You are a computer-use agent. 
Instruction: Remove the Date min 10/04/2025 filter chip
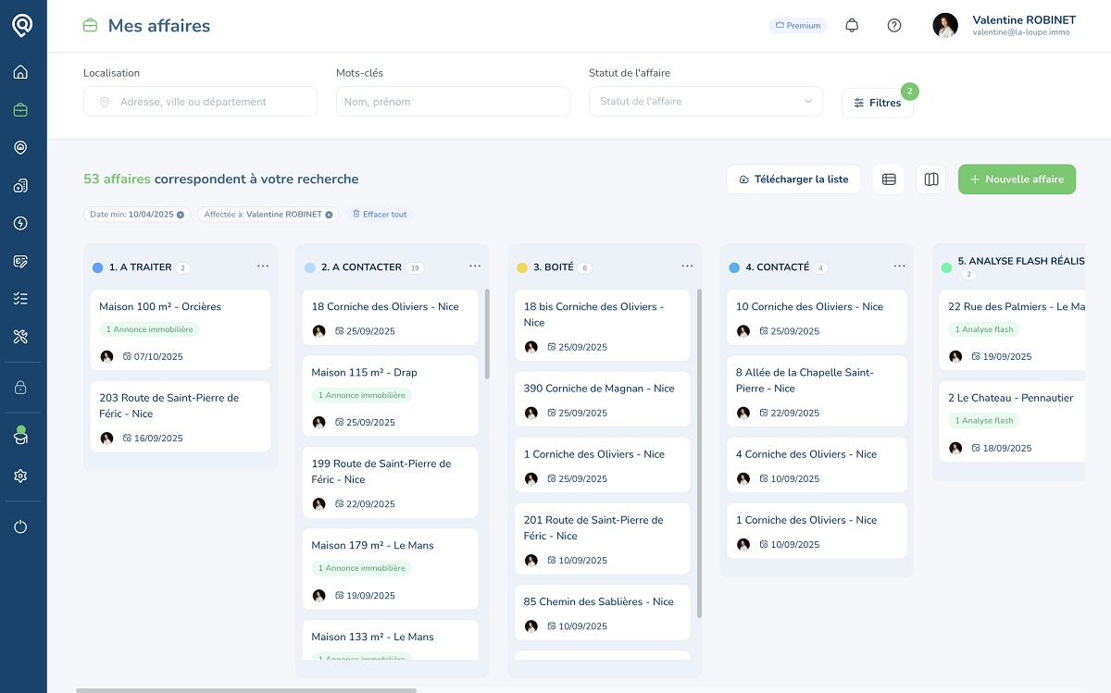pyautogui.click(x=181, y=215)
